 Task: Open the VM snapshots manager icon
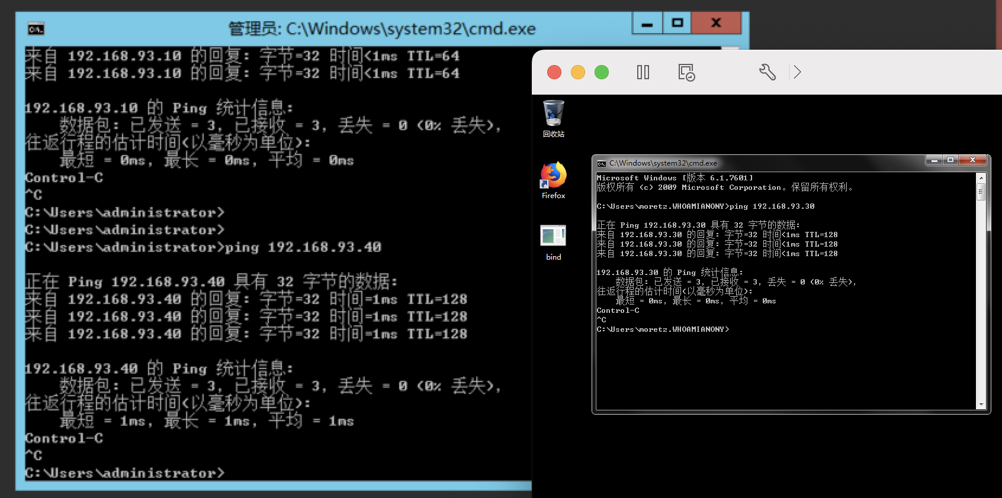click(x=686, y=72)
